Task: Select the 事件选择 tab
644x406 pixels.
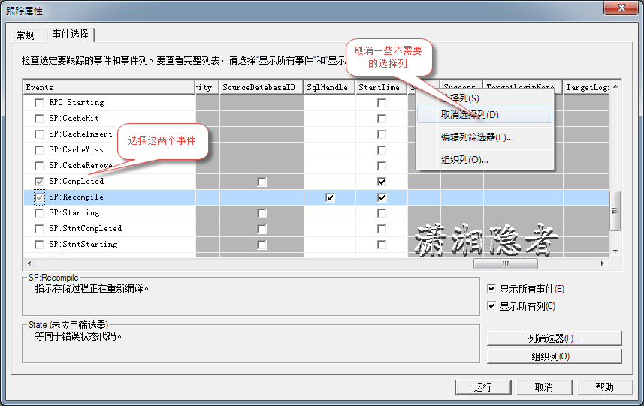Action: [x=70, y=35]
